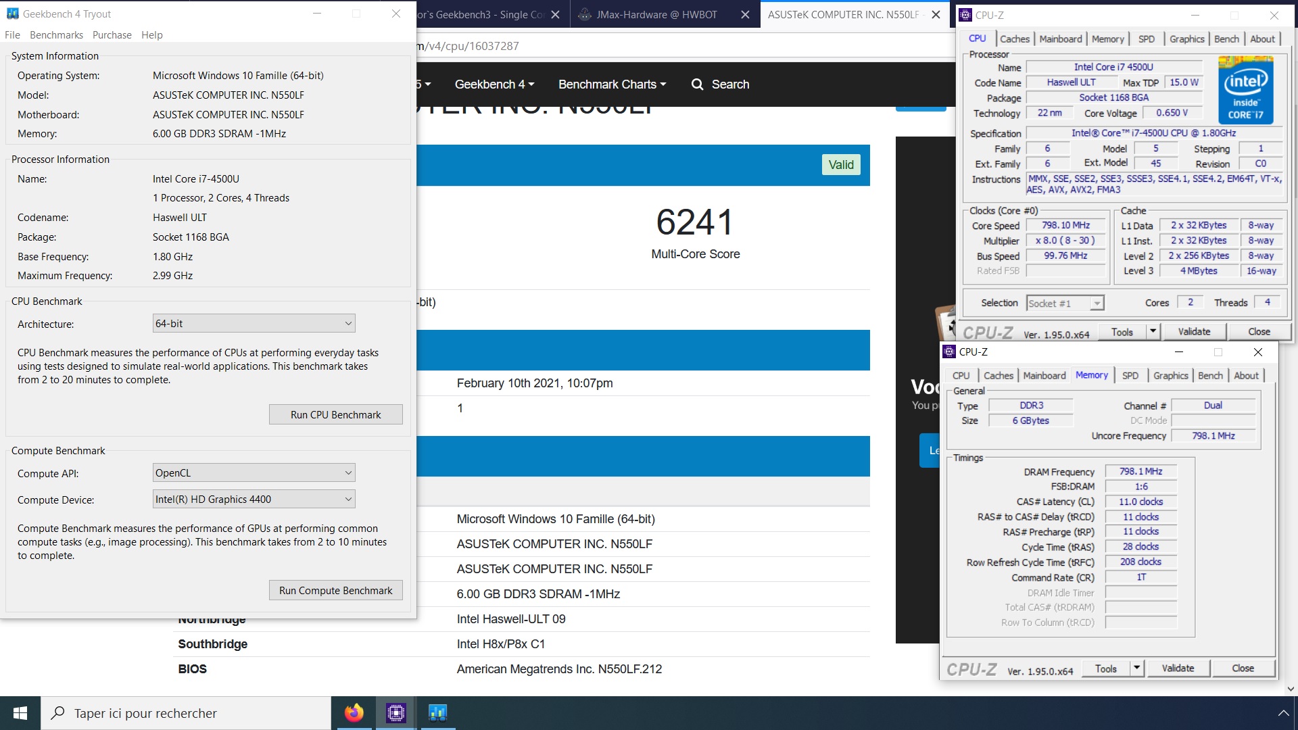Switch to Caches tab in upper CPU-Z
This screenshot has height=730, width=1298.
[1015, 39]
